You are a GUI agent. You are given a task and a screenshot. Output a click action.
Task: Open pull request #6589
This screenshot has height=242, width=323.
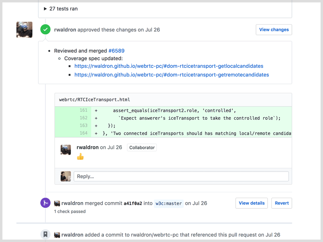tap(117, 50)
